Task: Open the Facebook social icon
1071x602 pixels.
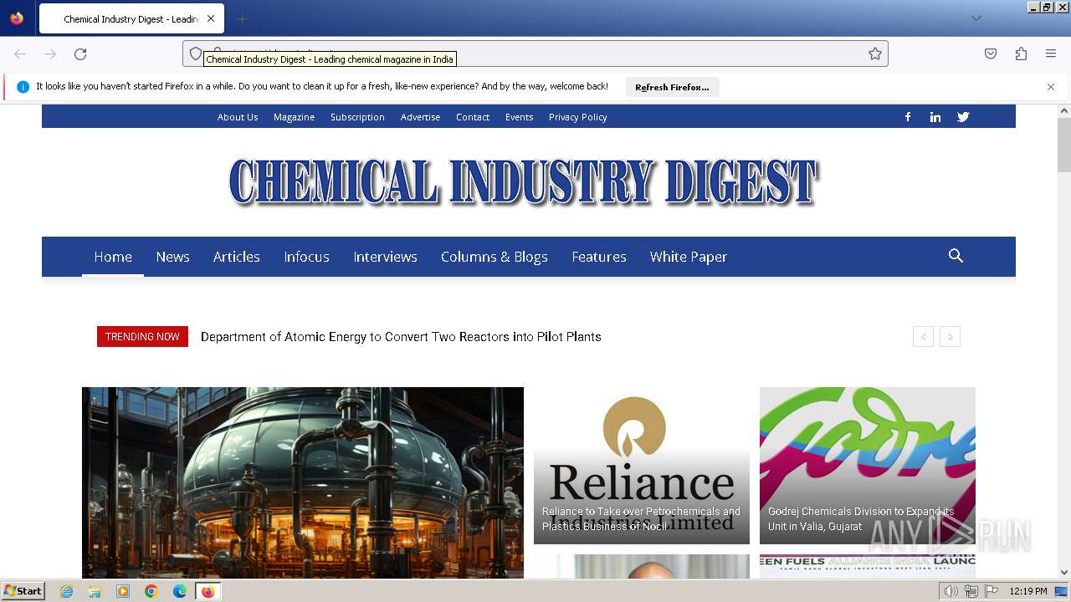Action: [908, 117]
